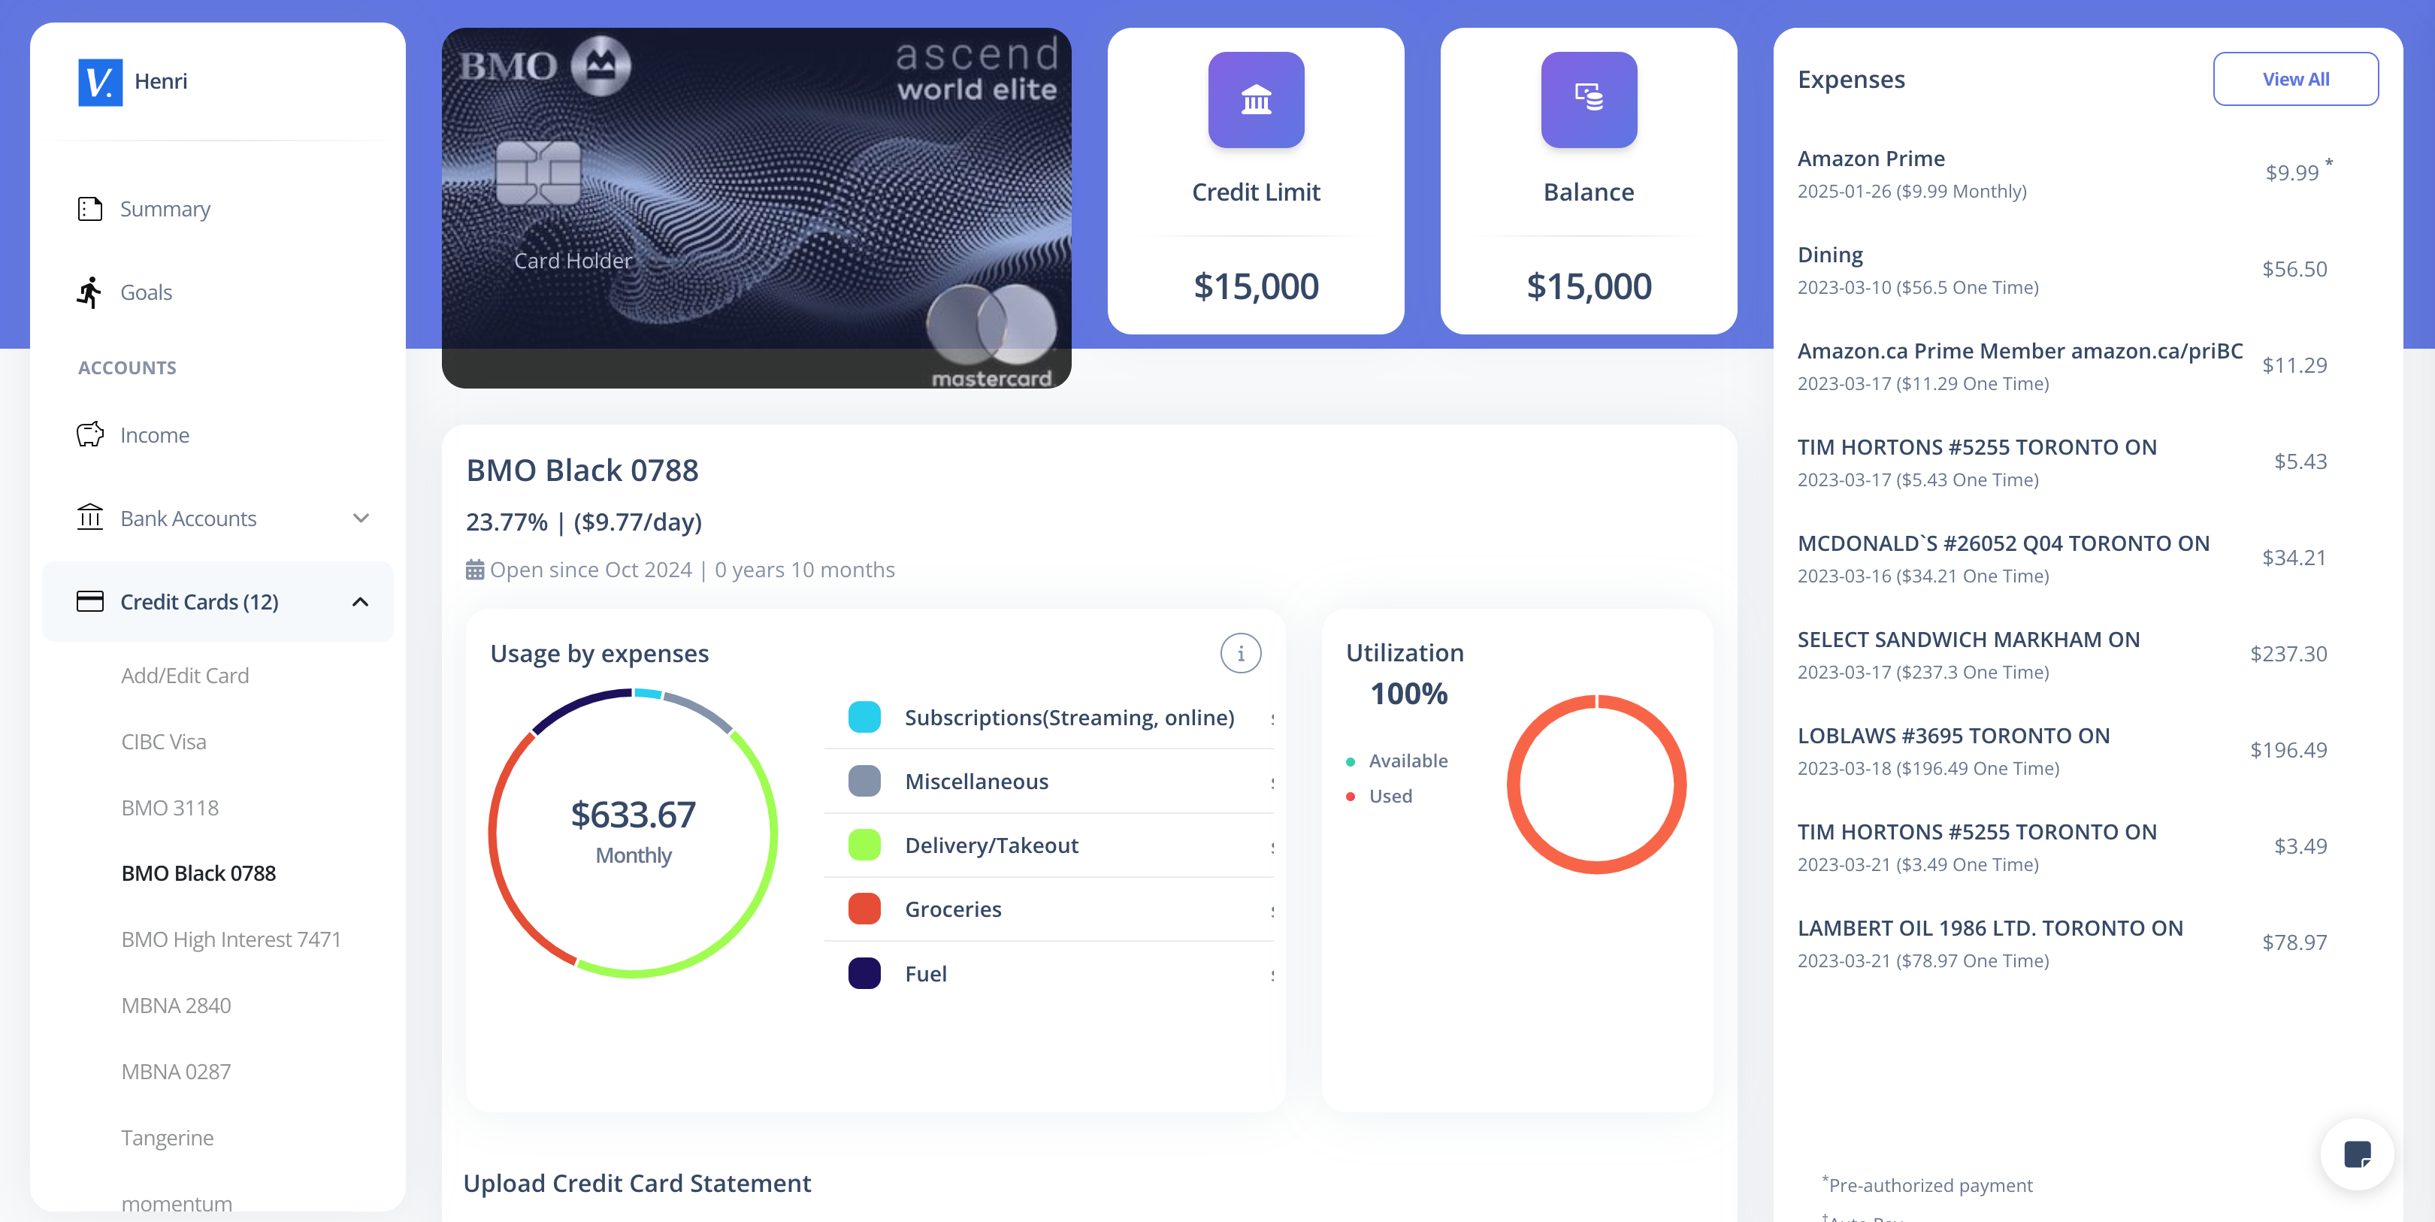Image resolution: width=2435 pixels, height=1222 pixels.
Task: Click the Miscellaneous gray color swatch
Action: (865, 782)
